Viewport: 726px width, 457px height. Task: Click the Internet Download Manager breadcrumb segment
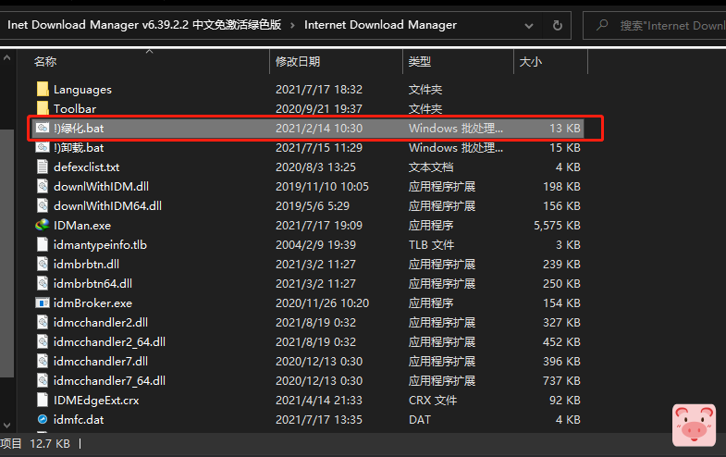(x=381, y=25)
